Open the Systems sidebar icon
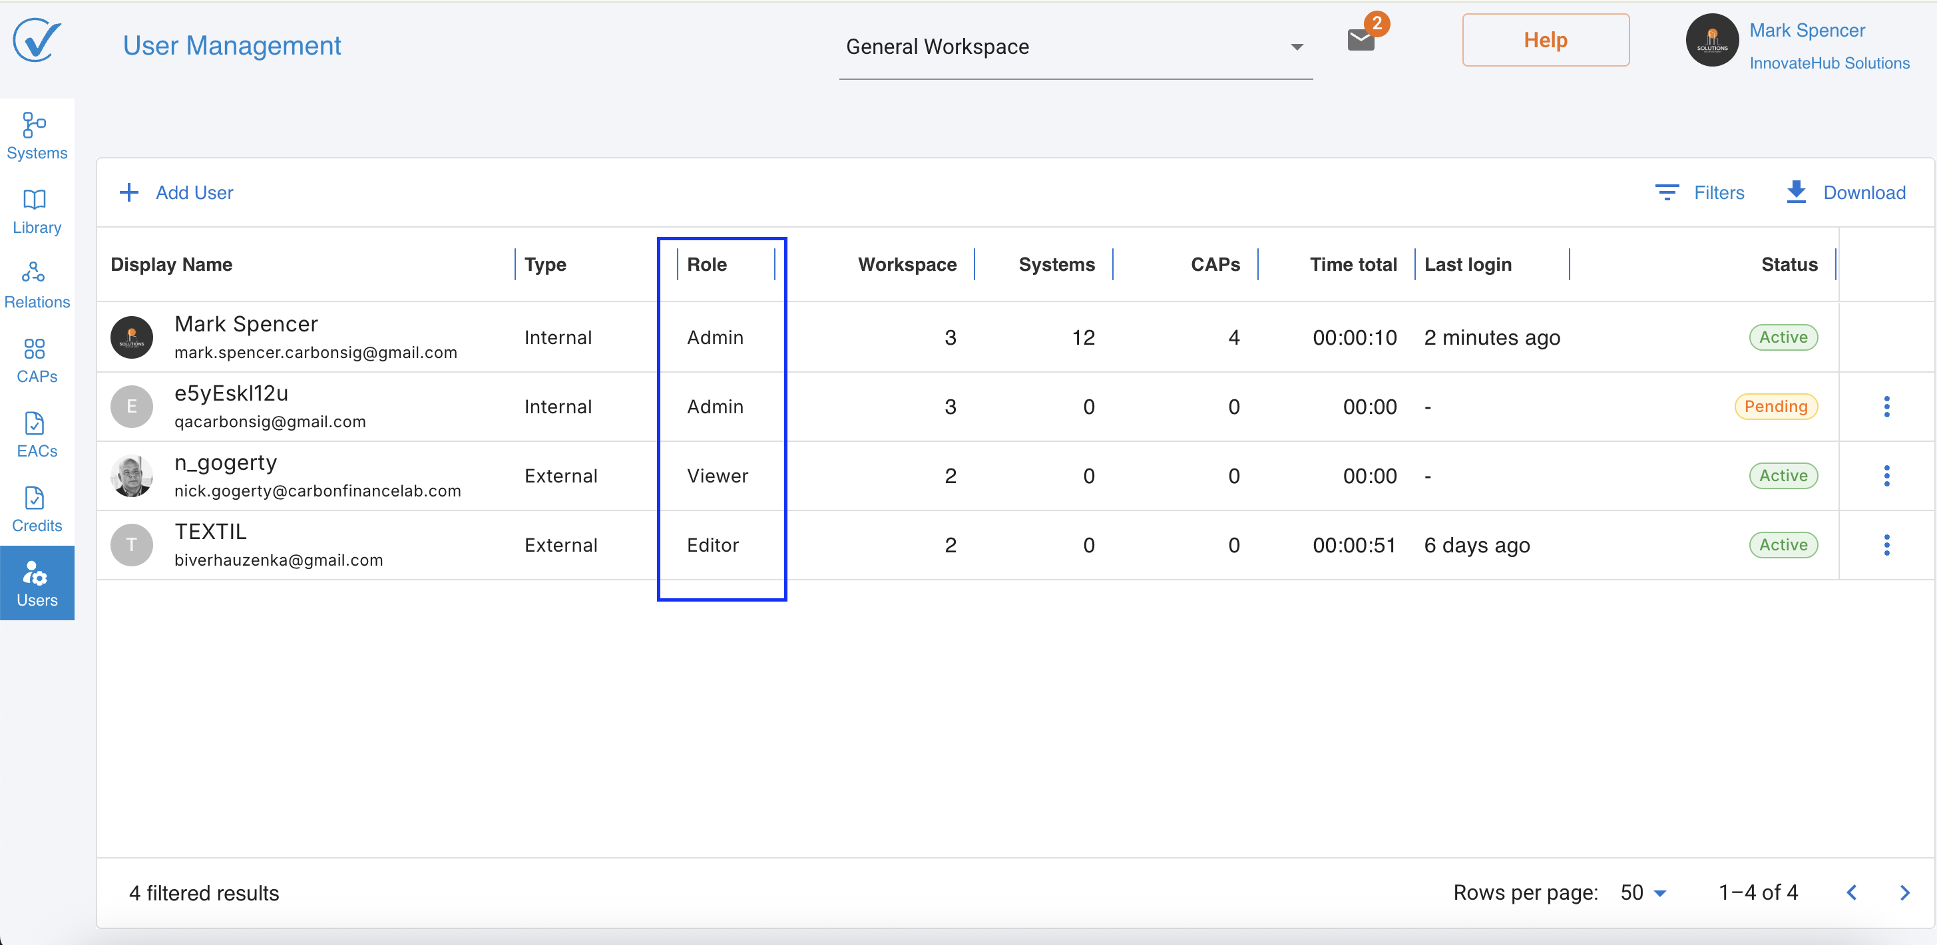1937x945 pixels. (x=36, y=135)
